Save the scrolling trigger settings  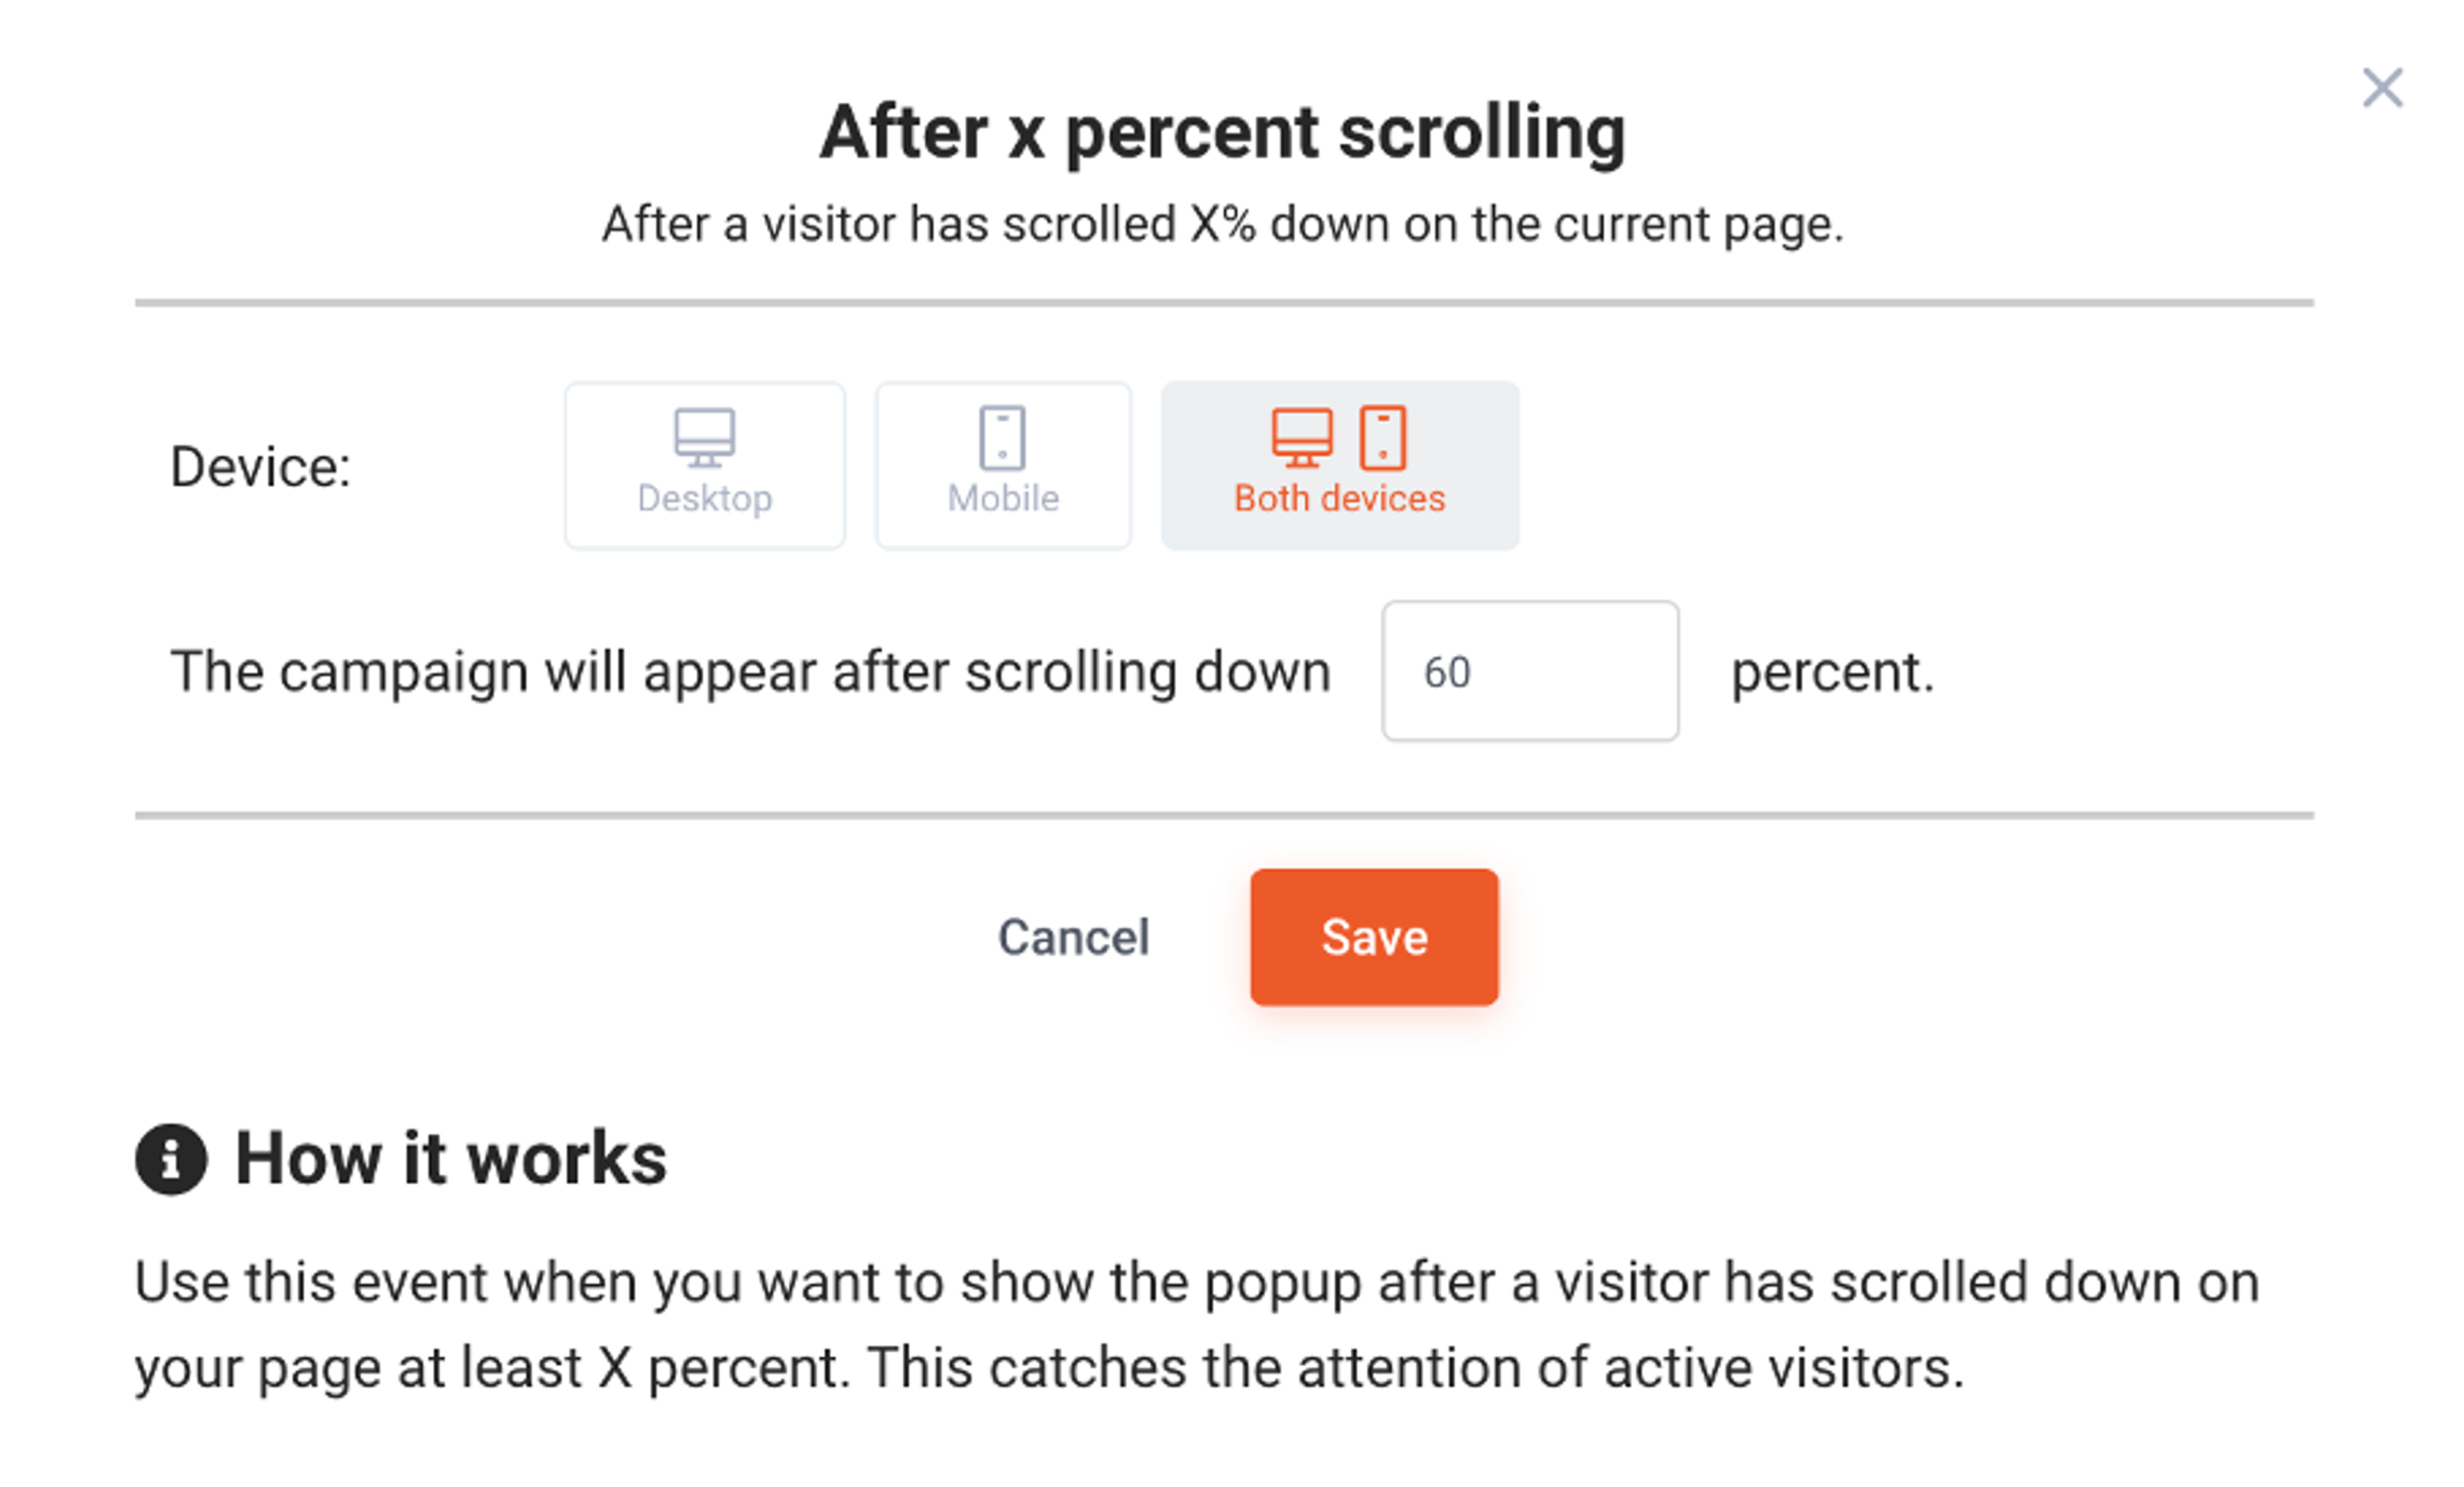point(1374,936)
